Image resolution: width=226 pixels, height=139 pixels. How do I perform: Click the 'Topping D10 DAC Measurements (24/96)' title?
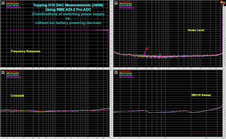(x=68, y=5)
